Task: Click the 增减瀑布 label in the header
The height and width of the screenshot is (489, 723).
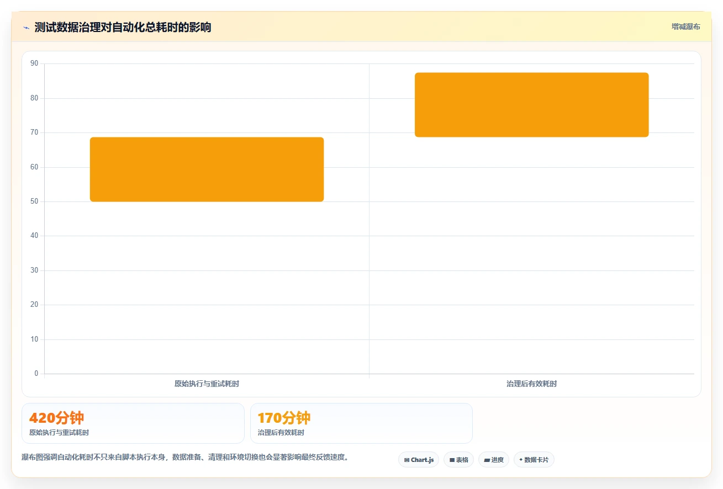Action: pyautogui.click(x=685, y=26)
